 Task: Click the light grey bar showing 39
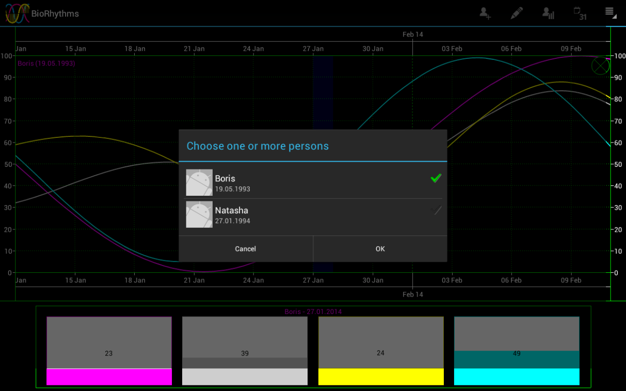tap(245, 351)
